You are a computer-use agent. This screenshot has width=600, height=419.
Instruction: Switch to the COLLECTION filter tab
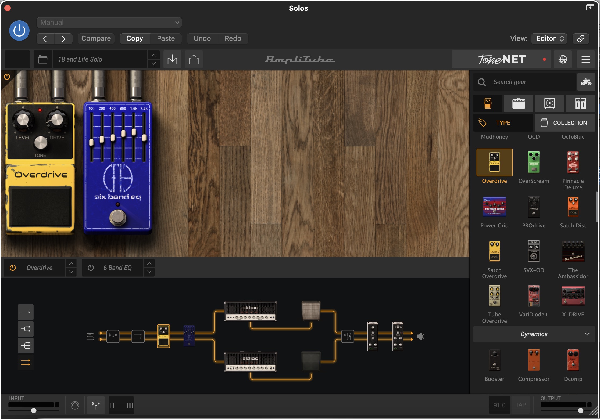pyautogui.click(x=565, y=123)
